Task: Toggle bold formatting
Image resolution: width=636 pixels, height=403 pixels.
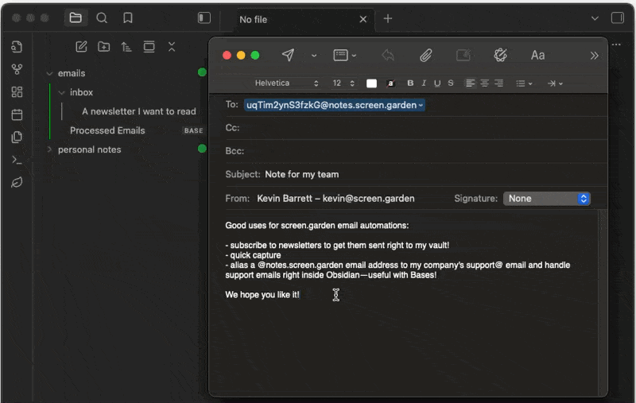Action: coord(410,83)
